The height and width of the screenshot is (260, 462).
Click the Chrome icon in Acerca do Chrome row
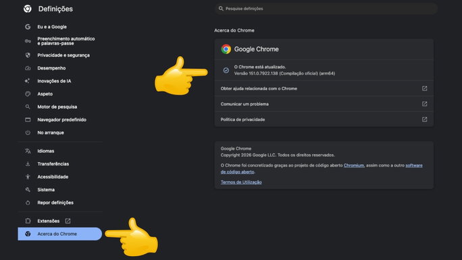click(x=28, y=234)
